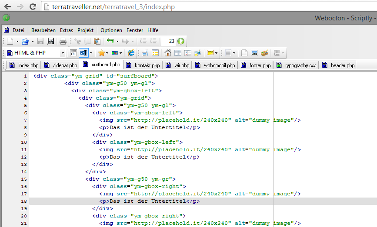Viewport: 377px width, 227px height.
Task: Click the Paste clipboard icon
Action: pyautogui.click(x=97, y=41)
